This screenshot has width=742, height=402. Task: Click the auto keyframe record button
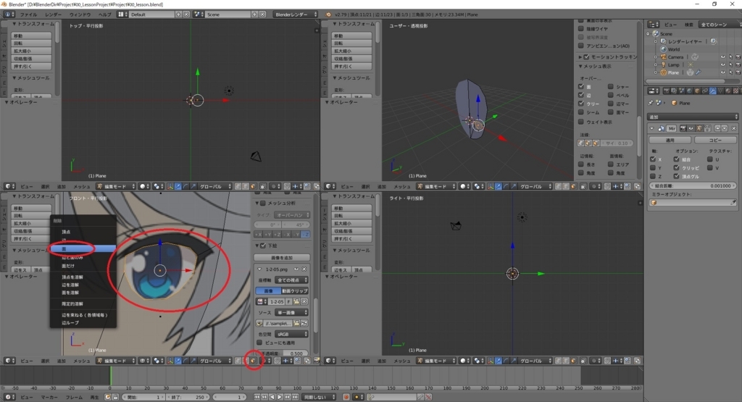(x=346, y=397)
